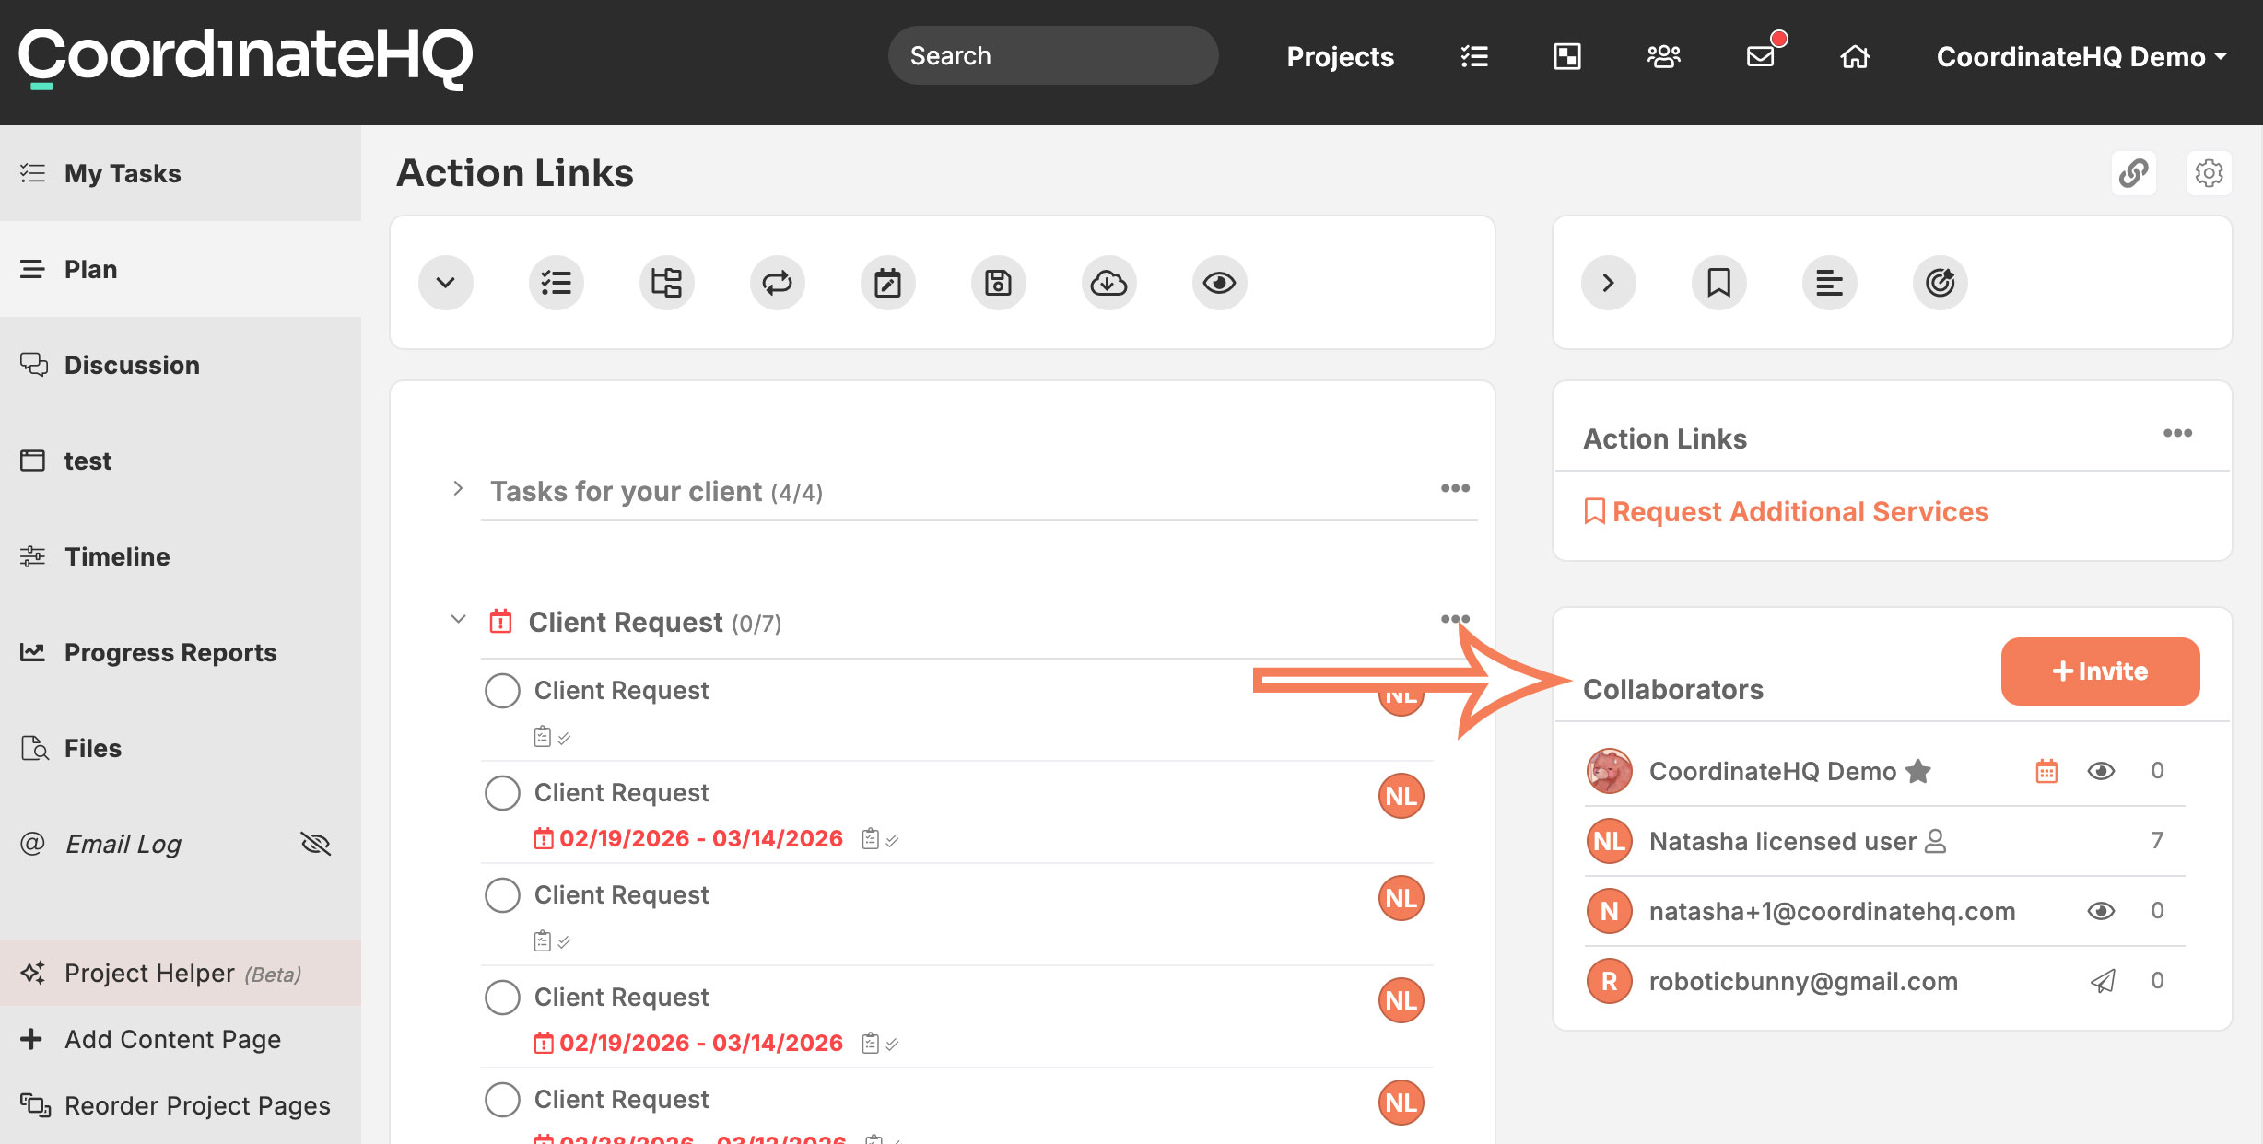Click NL avatar on second Client Request task

tap(1401, 796)
